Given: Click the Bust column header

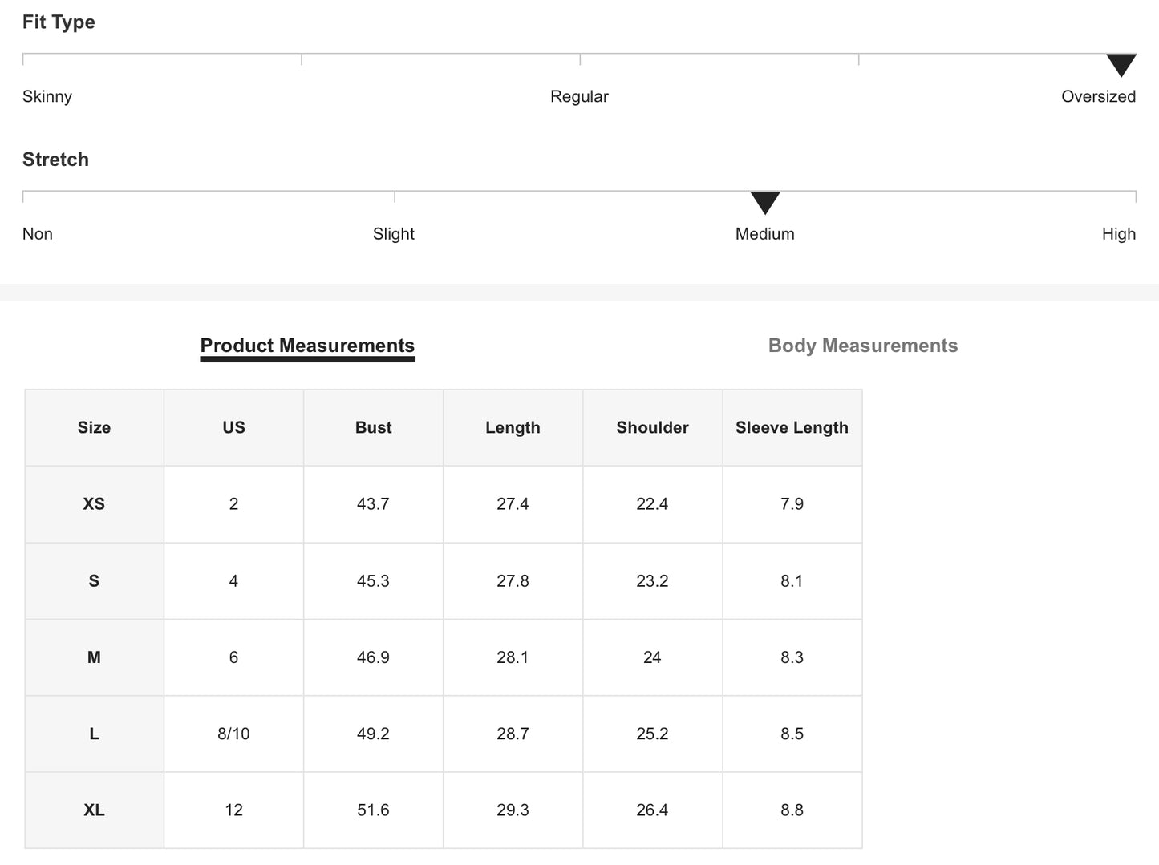Looking at the screenshot, I should (373, 428).
